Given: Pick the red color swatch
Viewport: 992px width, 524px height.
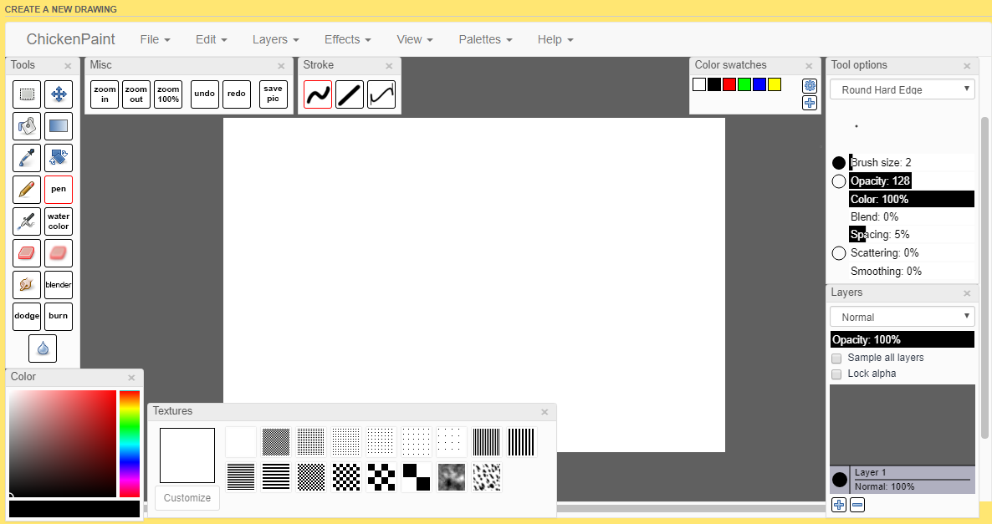Looking at the screenshot, I should pos(729,84).
